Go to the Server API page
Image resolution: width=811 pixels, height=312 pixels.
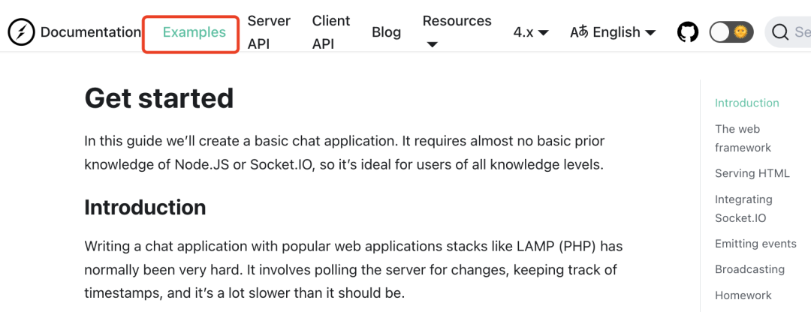(269, 32)
